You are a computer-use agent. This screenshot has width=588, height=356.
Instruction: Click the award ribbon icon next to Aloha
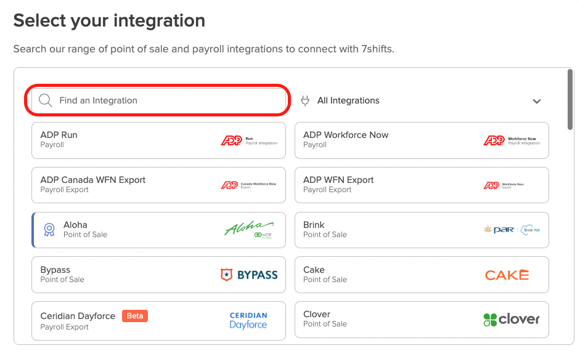click(x=49, y=230)
